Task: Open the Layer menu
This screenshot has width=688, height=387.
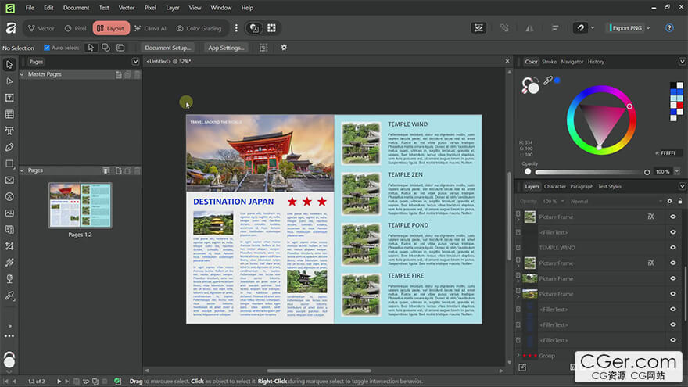Action: [x=173, y=8]
